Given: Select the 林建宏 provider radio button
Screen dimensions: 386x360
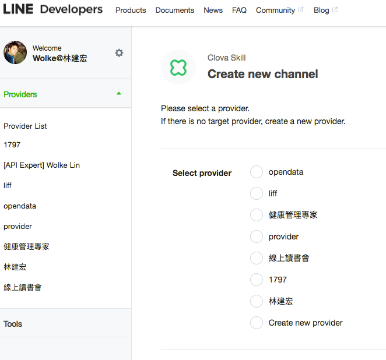Looking at the screenshot, I should (257, 301).
